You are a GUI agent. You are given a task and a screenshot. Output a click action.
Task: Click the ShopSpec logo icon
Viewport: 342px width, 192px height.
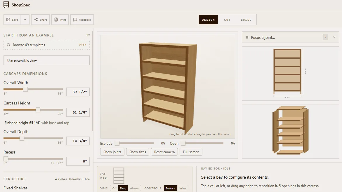pyautogui.click(x=6, y=5)
